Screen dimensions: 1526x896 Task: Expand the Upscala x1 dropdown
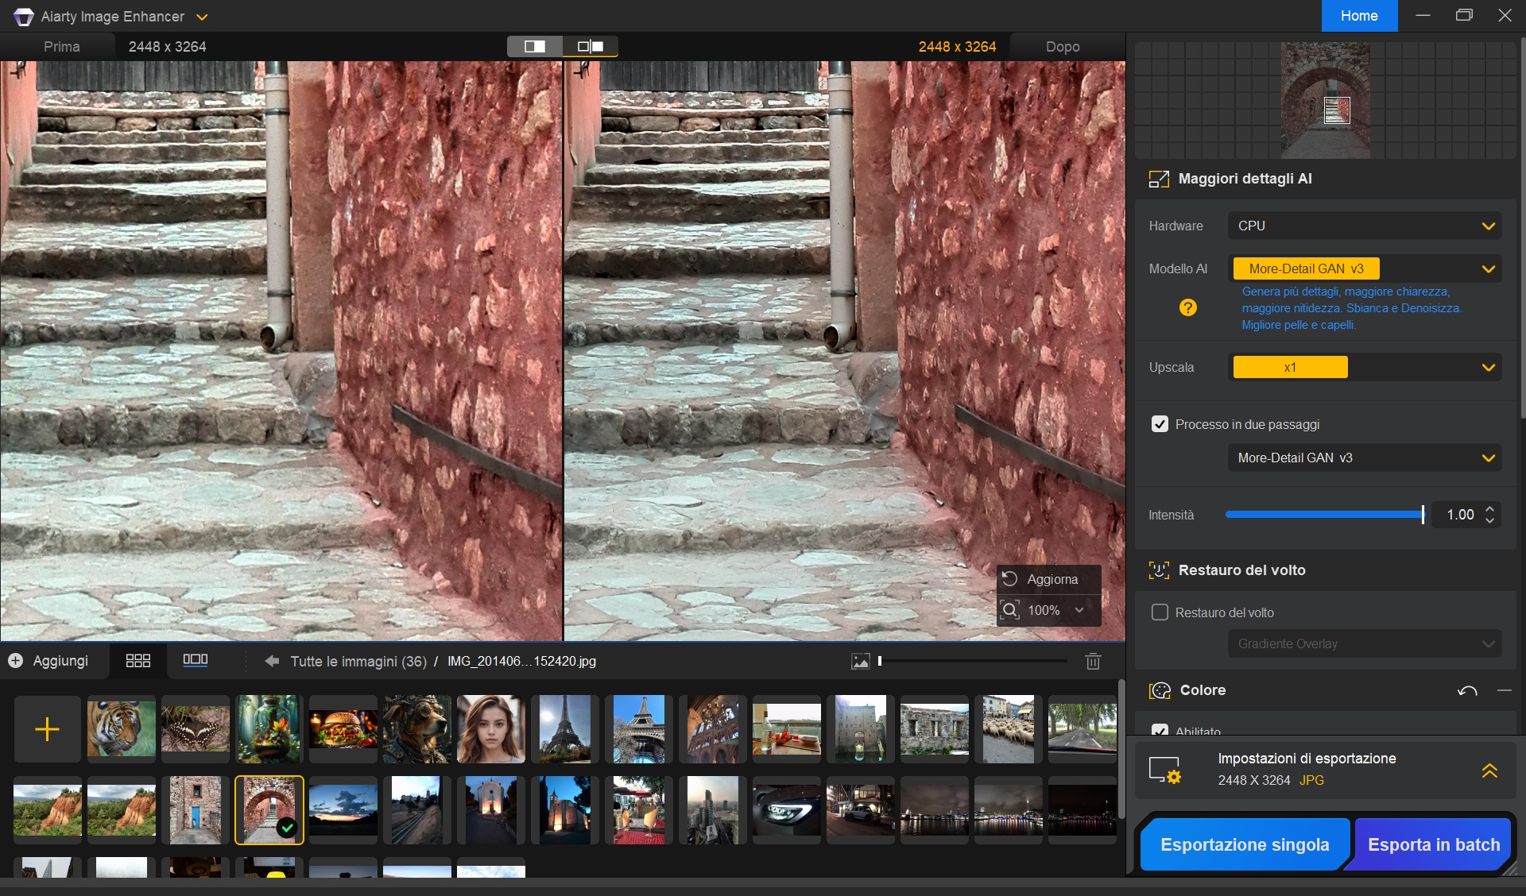pos(1364,367)
